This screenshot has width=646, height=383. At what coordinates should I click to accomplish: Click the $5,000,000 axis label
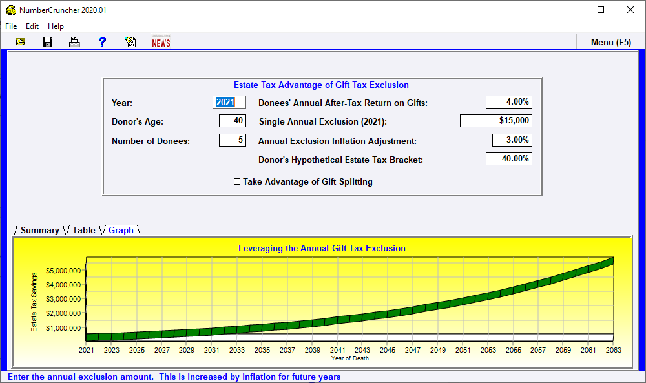tap(63, 271)
